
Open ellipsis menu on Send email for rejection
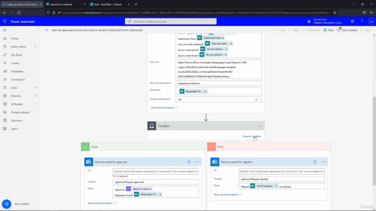323,162
